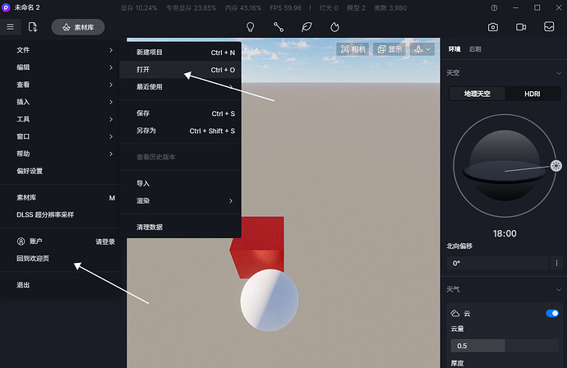Click the video recording icon at top right
The image size is (567, 368).
(x=521, y=27)
